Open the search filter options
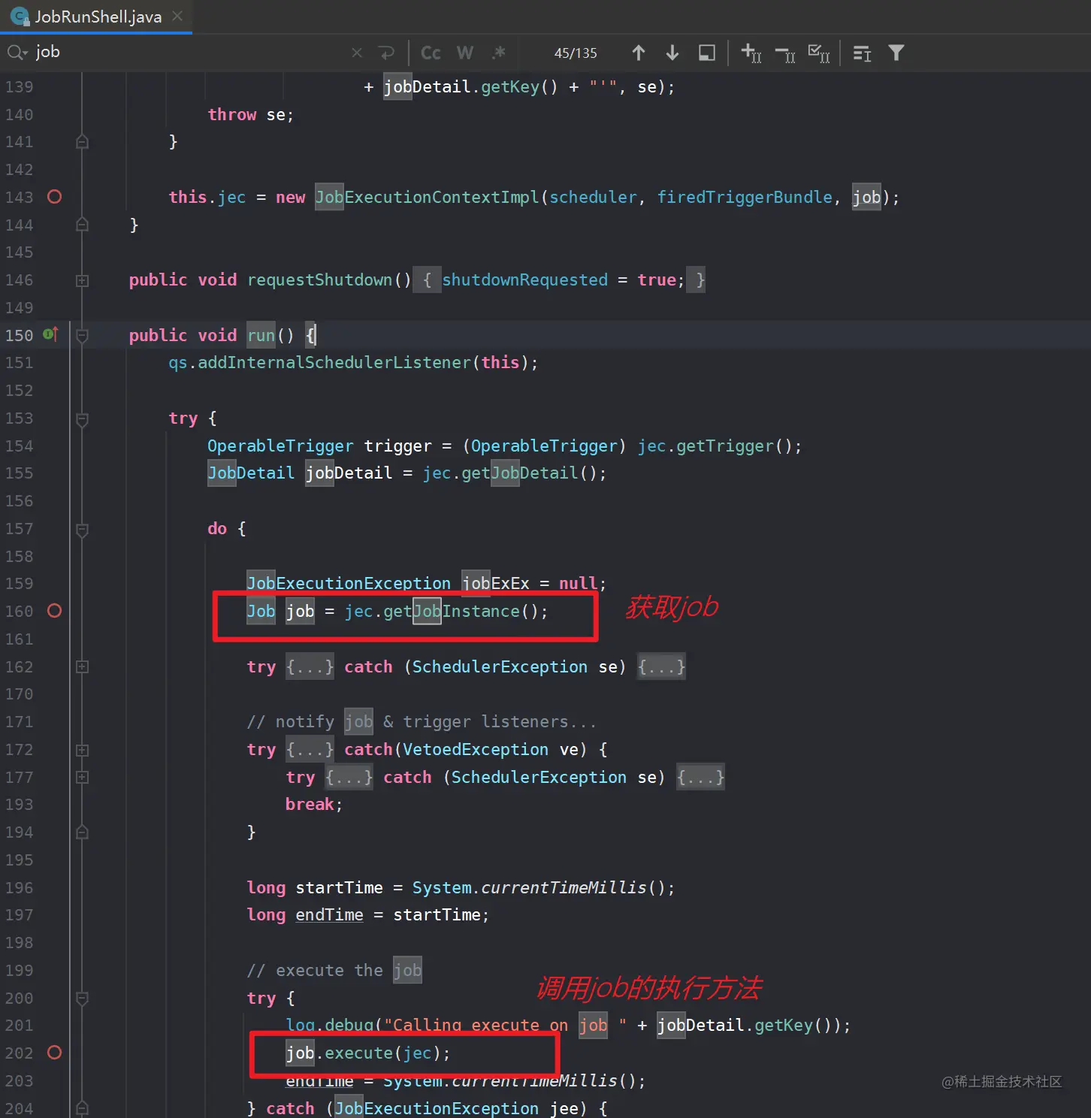This screenshot has height=1118, width=1091. click(x=896, y=53)
